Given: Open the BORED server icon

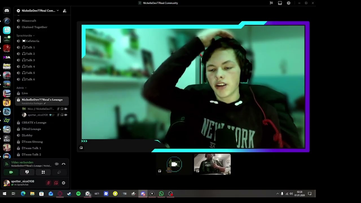Looking at the screenshot, I should 7,102.
